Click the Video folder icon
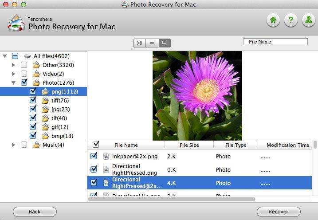Viewport: 318px width, 220px height. [36, 74]
